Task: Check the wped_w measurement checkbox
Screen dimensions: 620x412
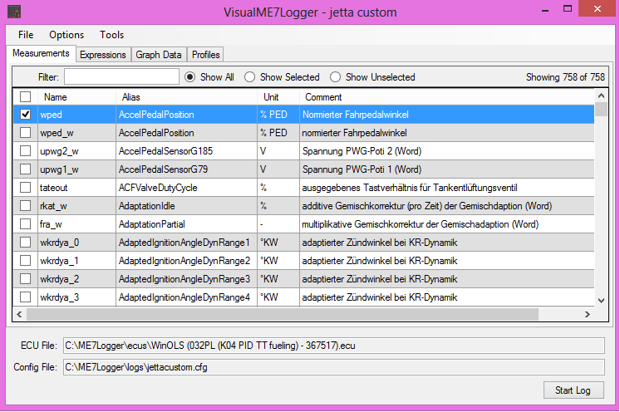Action: (x=25, y=133)
